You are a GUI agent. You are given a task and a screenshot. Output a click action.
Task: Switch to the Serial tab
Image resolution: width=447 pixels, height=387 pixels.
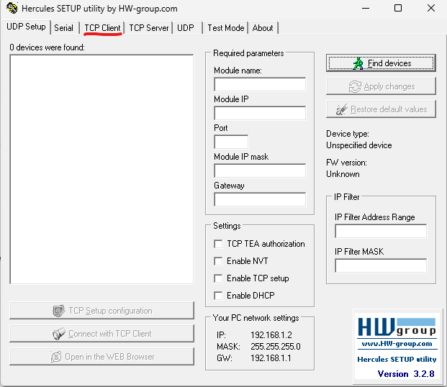coord(63,28)
